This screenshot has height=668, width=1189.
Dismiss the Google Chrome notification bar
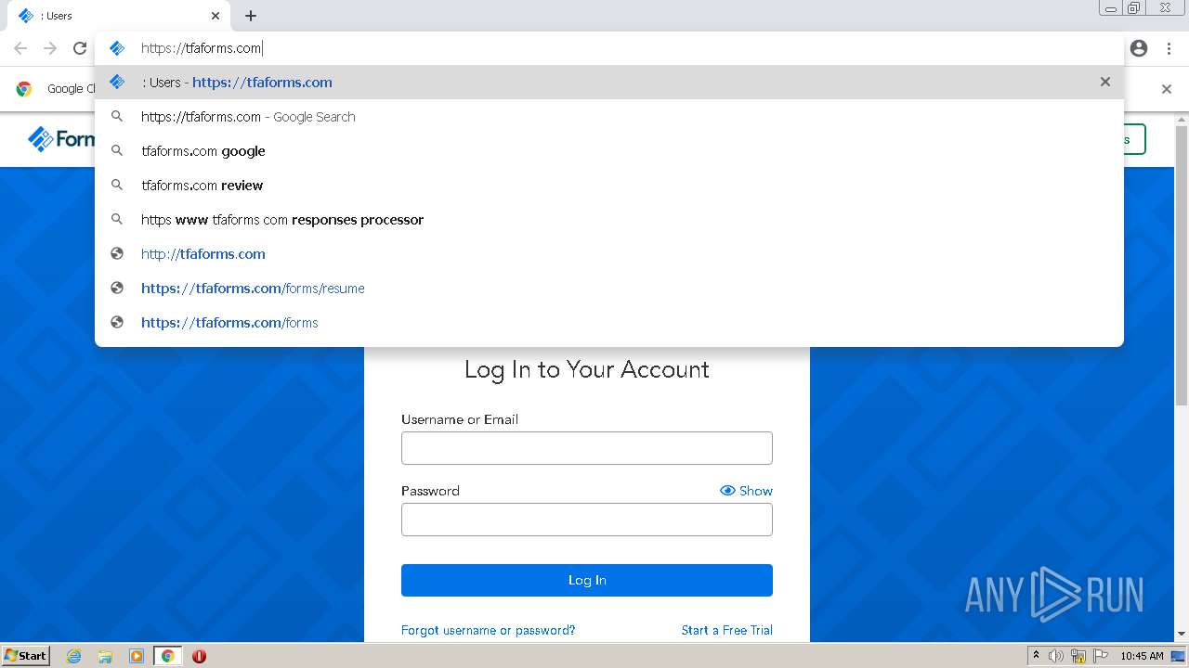tap(1167, 89)
